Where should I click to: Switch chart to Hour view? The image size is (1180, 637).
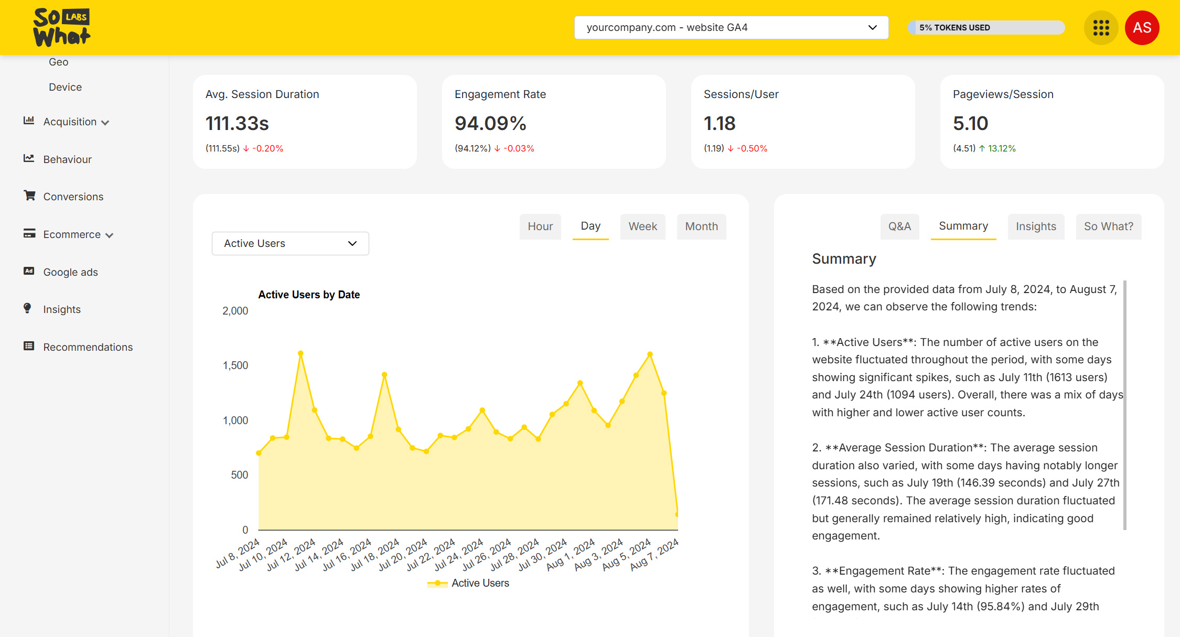pyautogui.click(x=540, y=226)
